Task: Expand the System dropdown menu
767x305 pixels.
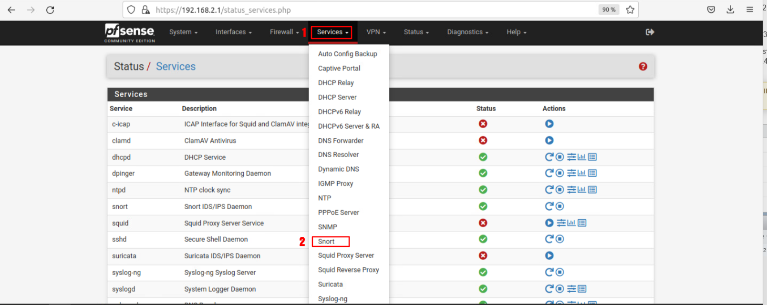Action: 183,32
